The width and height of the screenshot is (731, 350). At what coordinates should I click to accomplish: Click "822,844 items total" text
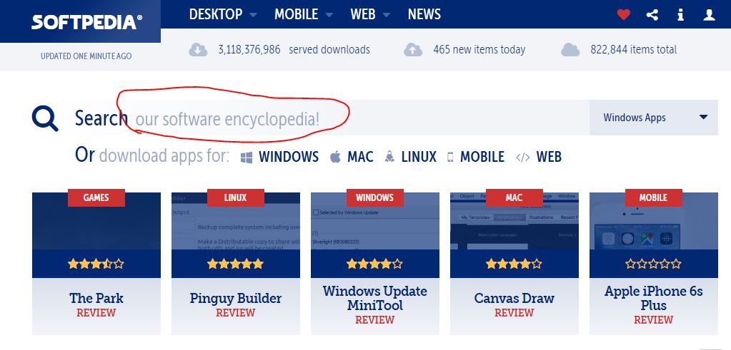pos(634,50)
